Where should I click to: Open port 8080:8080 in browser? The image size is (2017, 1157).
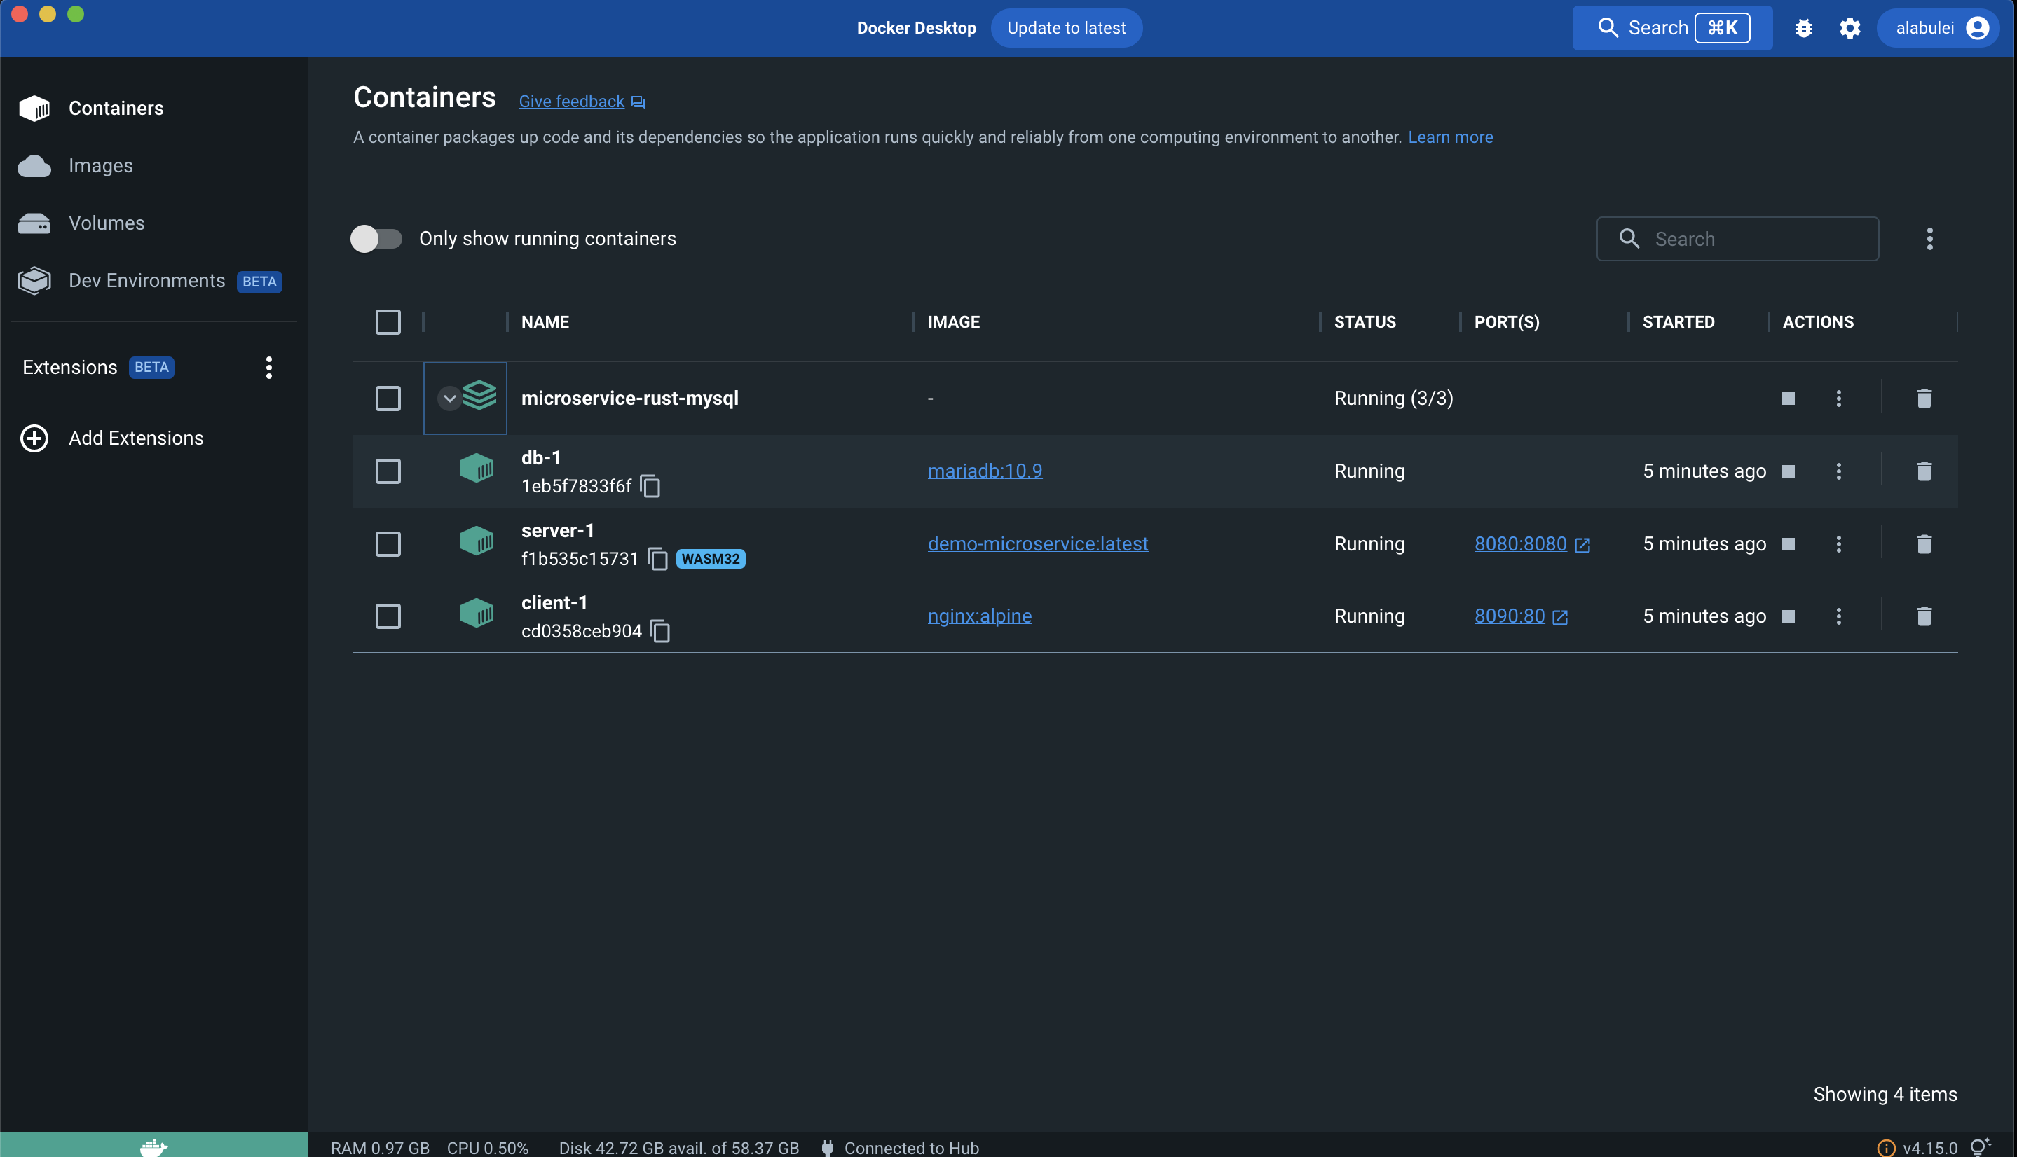point(1532,544)
